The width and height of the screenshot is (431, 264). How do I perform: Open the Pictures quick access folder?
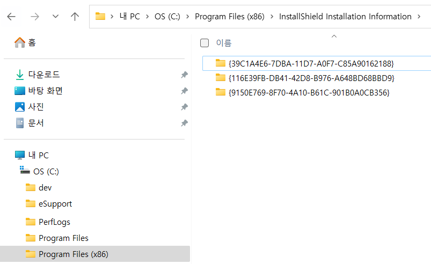tap(29, 107)
